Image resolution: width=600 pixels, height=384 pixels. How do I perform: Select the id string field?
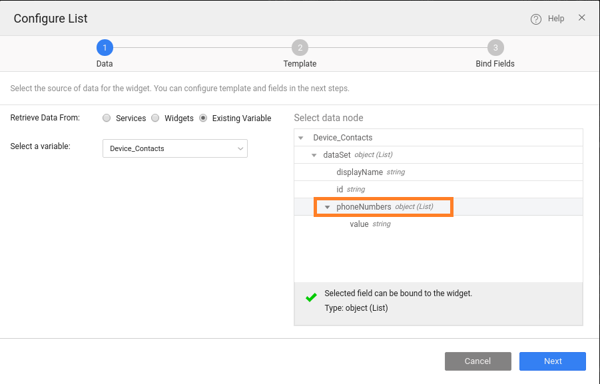tap(340, 190)
